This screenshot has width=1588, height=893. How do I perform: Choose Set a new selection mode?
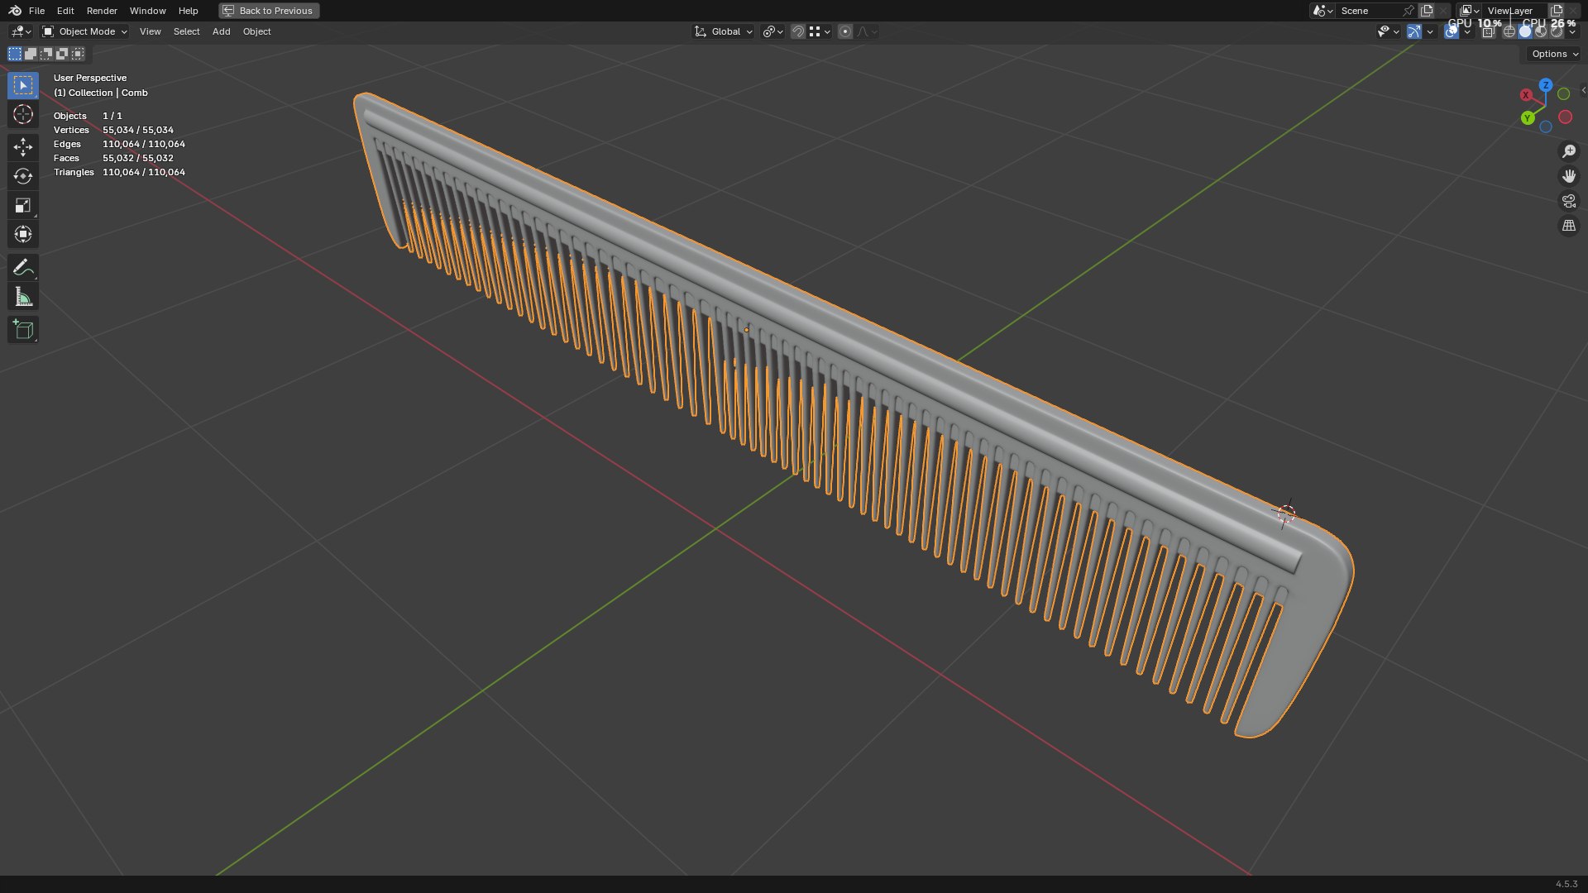tap(15, 54)
